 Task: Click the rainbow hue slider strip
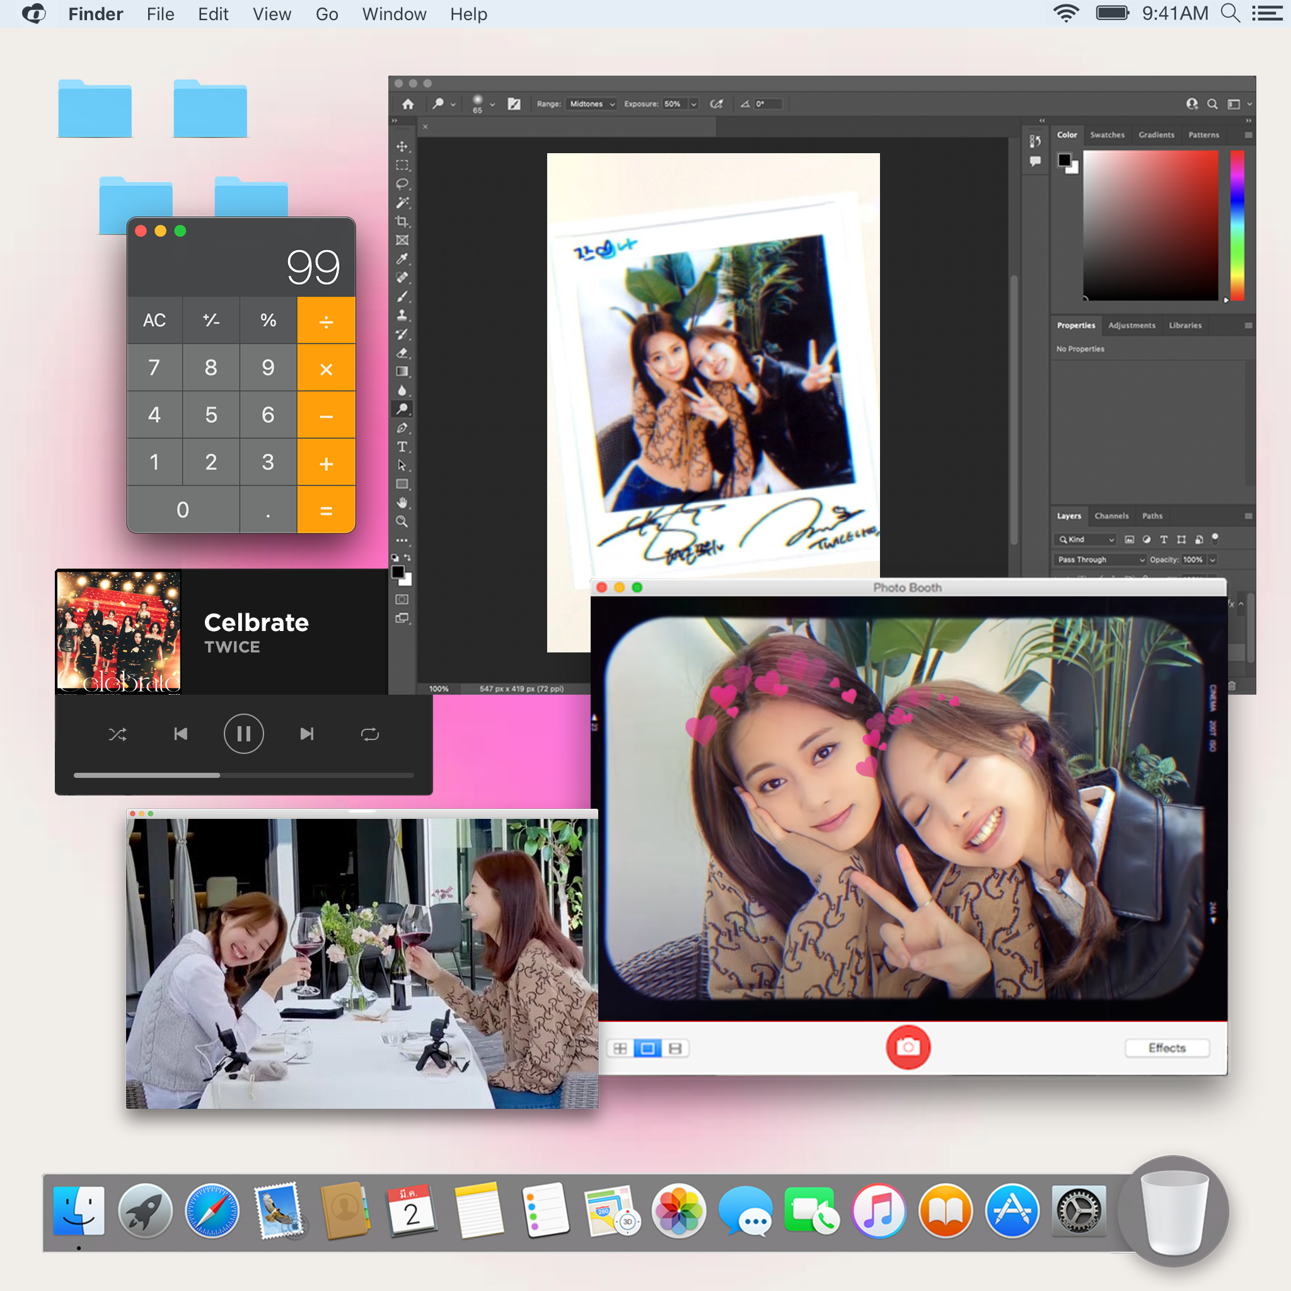pos(1237,225)
